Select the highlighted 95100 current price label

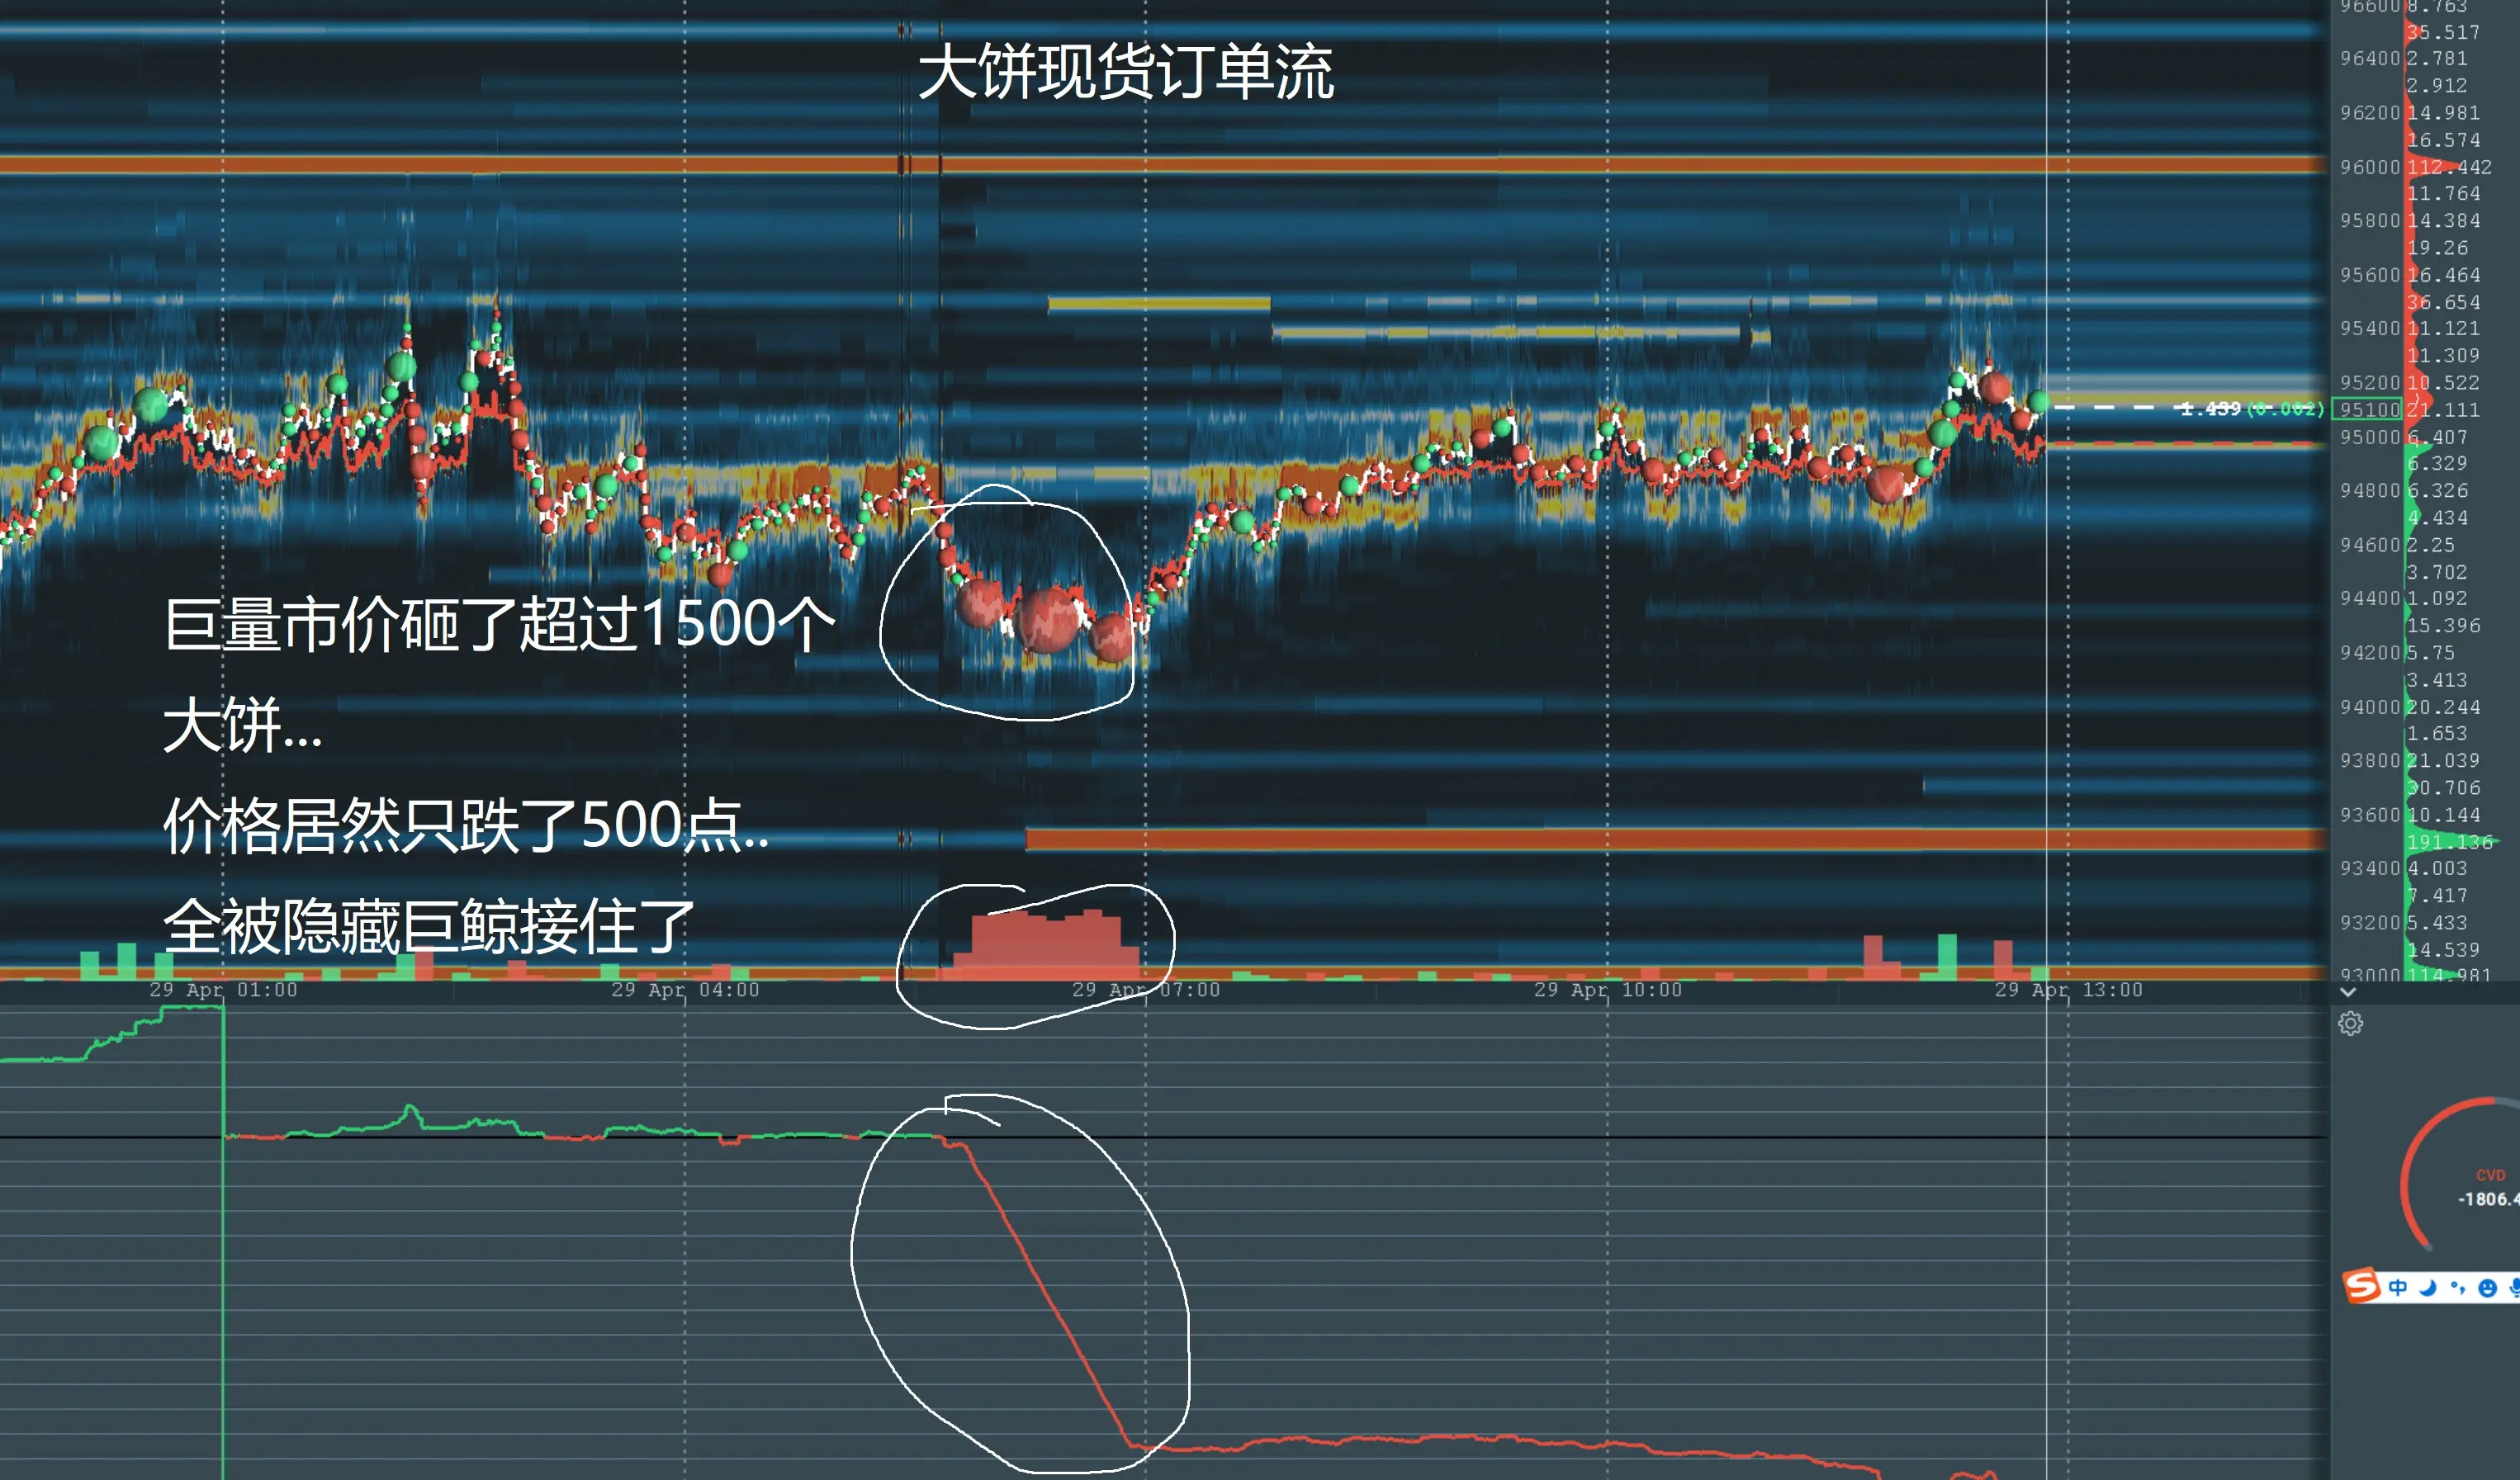click(2368, 409)
